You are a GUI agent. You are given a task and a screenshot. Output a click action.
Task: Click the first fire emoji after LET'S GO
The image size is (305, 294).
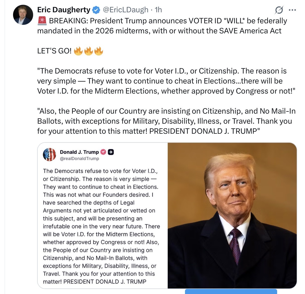pyautogui.click(x=78, y=51)
